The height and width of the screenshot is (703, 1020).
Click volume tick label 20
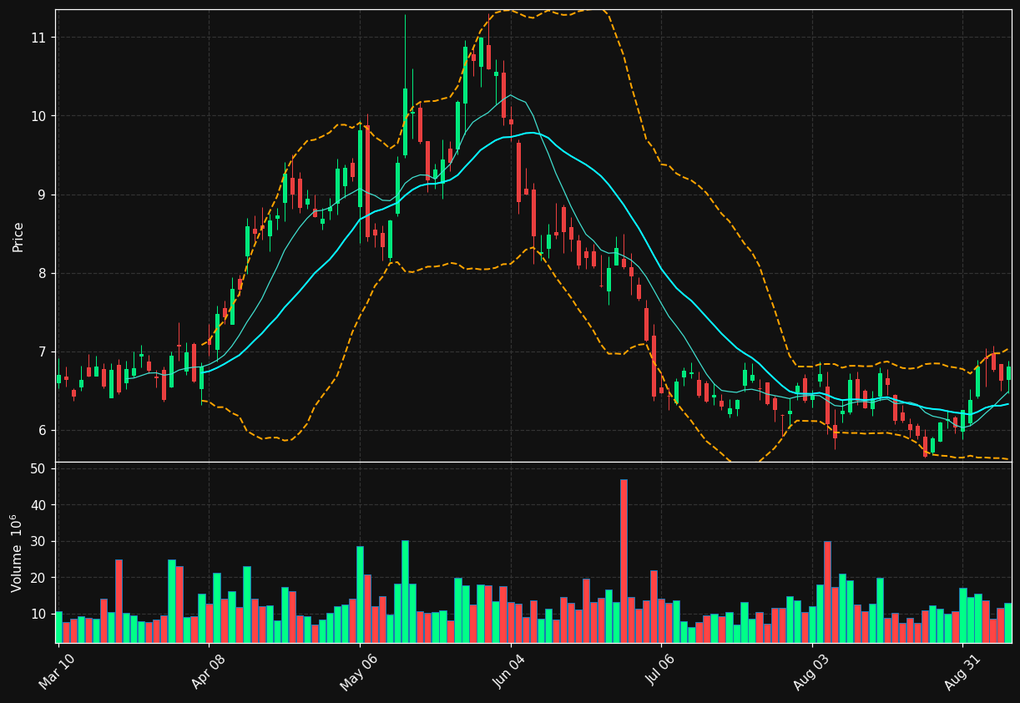[x=38, y=578]
